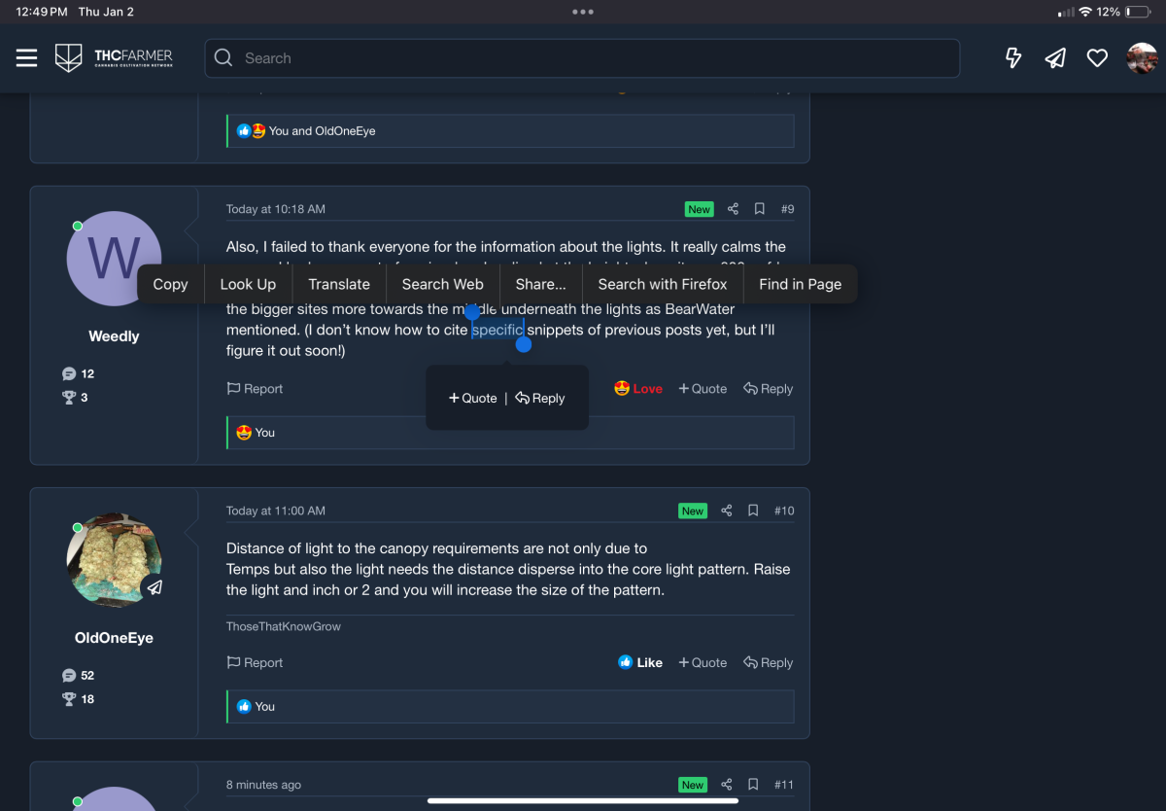Screen dimensions: 1166x811
Task: Choose Search Web in the selection menu
Action: pos(443,284)
